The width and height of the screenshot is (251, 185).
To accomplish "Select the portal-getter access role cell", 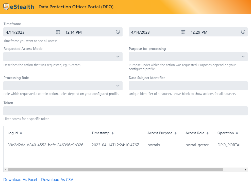I will [197, 145].
